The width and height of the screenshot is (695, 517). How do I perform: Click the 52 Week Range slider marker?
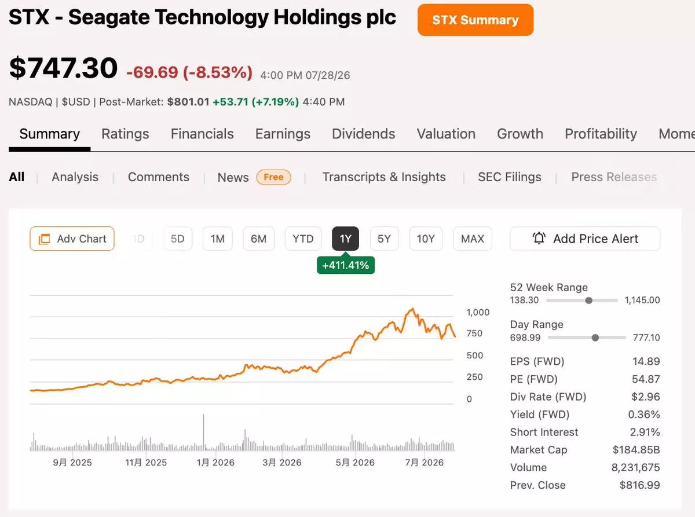[x=589, y=300]
